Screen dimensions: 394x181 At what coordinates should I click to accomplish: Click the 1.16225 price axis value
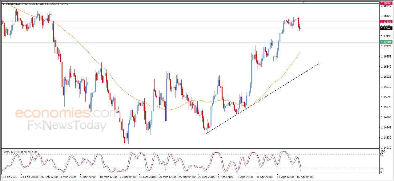pos(386,77)
